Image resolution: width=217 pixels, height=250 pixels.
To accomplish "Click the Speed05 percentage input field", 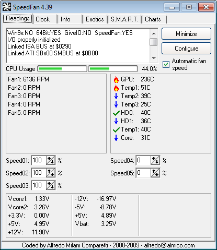I will (x=143, y=173).
